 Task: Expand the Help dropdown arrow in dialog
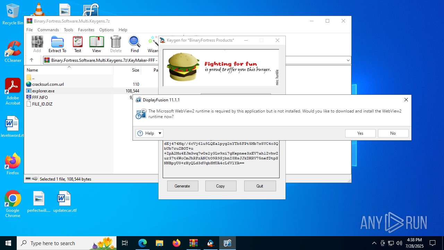click(160, 133)
